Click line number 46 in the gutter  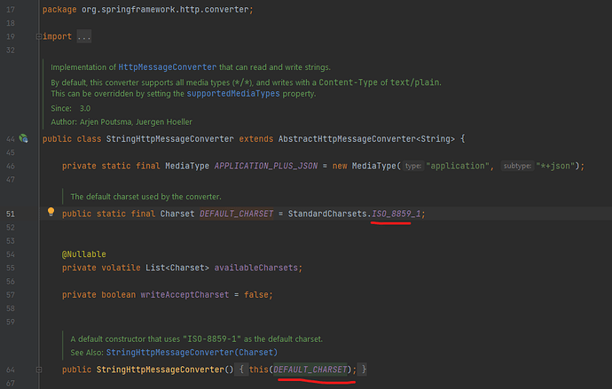pos(11,166)
